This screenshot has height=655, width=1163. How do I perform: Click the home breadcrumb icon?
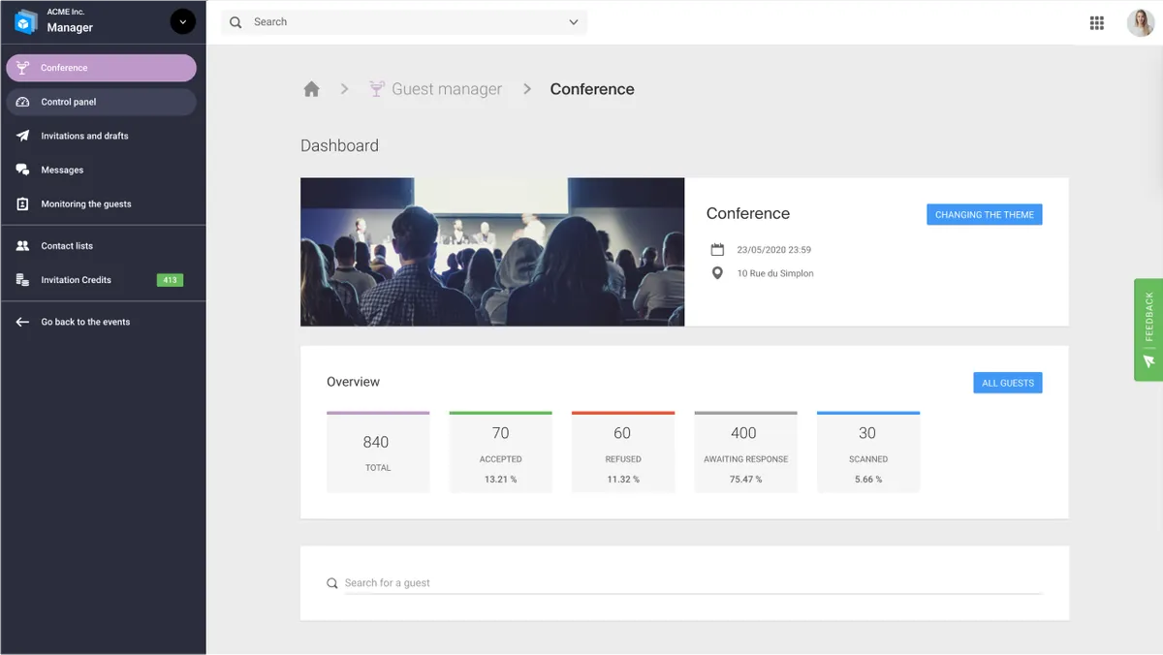coord(311,89)
